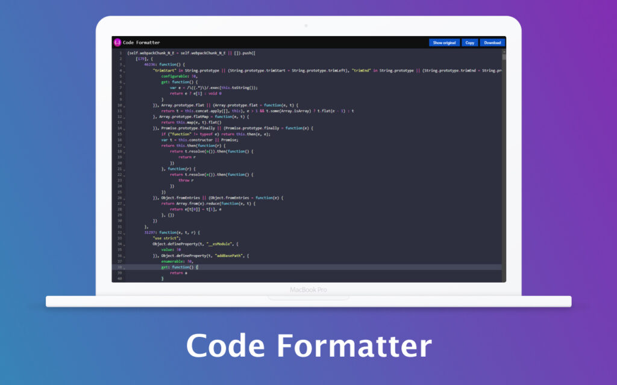The height and width of the screenshot is (385, 617).
Task: Collapse code fold at line 18
Action: point(124,152)
